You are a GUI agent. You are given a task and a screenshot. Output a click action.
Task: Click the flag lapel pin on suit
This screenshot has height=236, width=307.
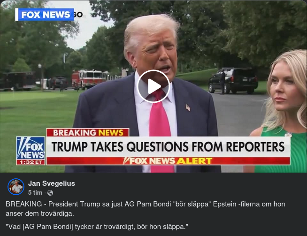[188, 107]
